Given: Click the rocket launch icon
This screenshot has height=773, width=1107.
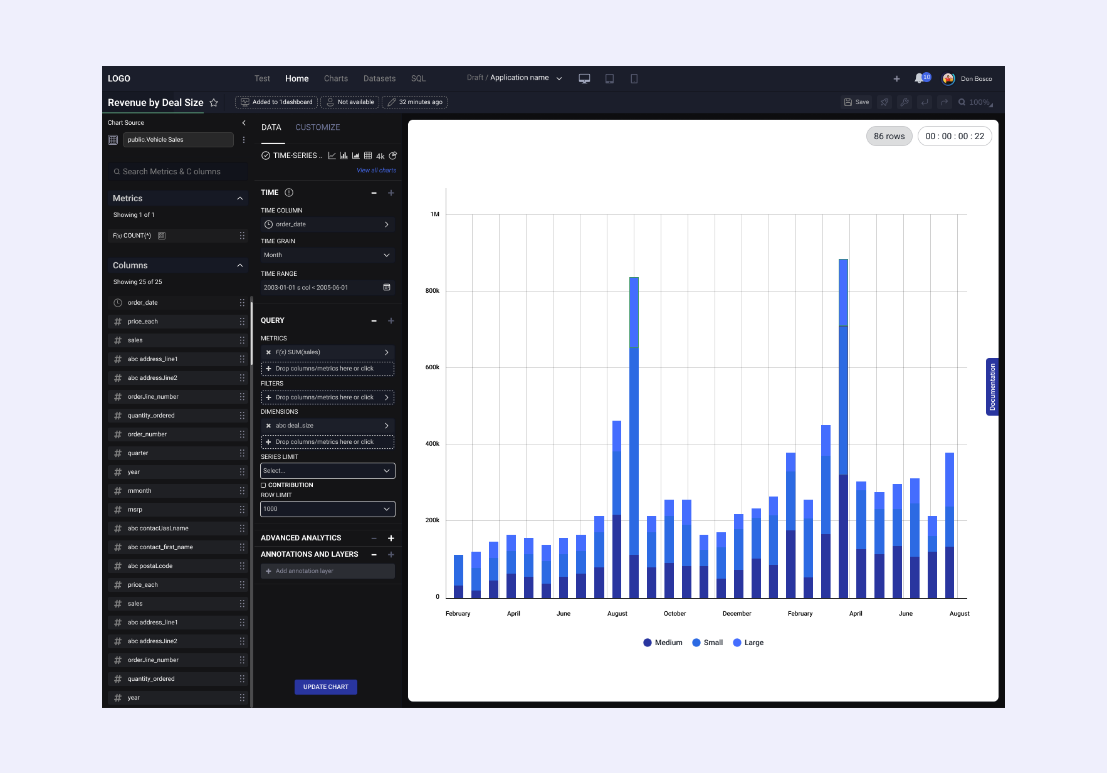Looking at the screenshot, I should pyautogui.click(x=884, y=102).
